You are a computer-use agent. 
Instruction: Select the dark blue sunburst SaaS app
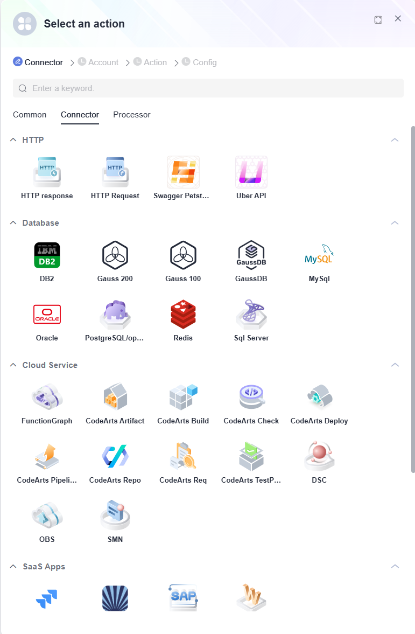coord(115,598)
